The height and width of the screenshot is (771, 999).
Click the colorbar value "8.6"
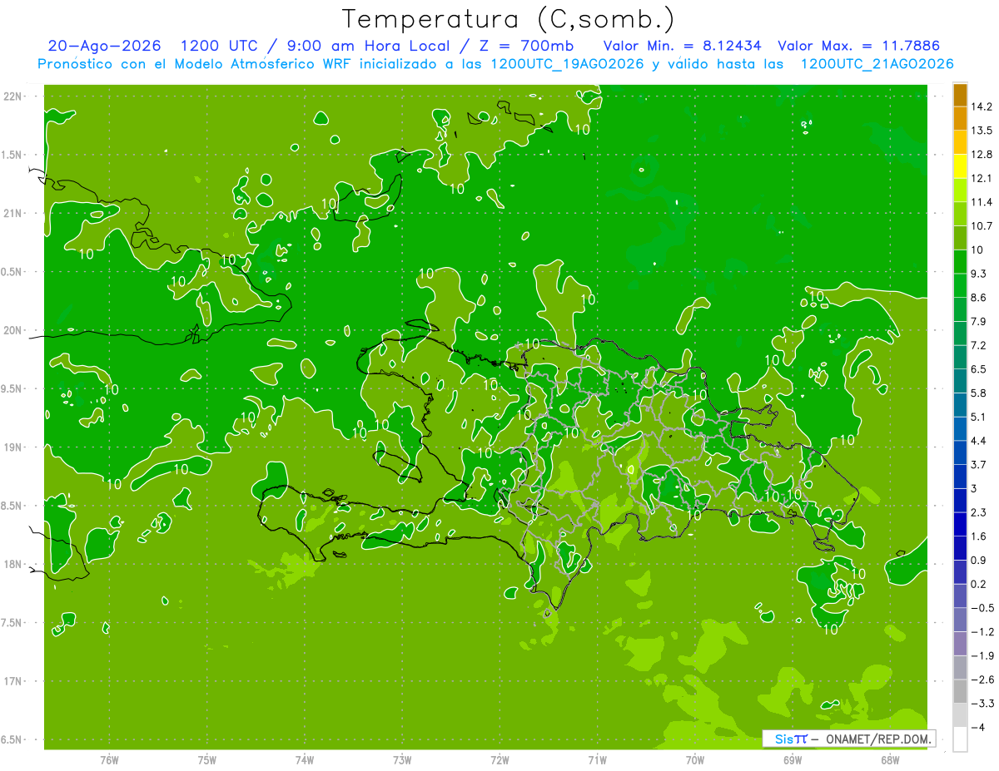[x=978, y=297]
